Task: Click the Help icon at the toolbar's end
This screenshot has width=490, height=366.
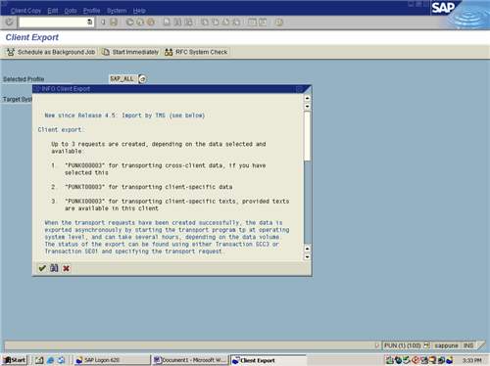Action: coord(279,23)
